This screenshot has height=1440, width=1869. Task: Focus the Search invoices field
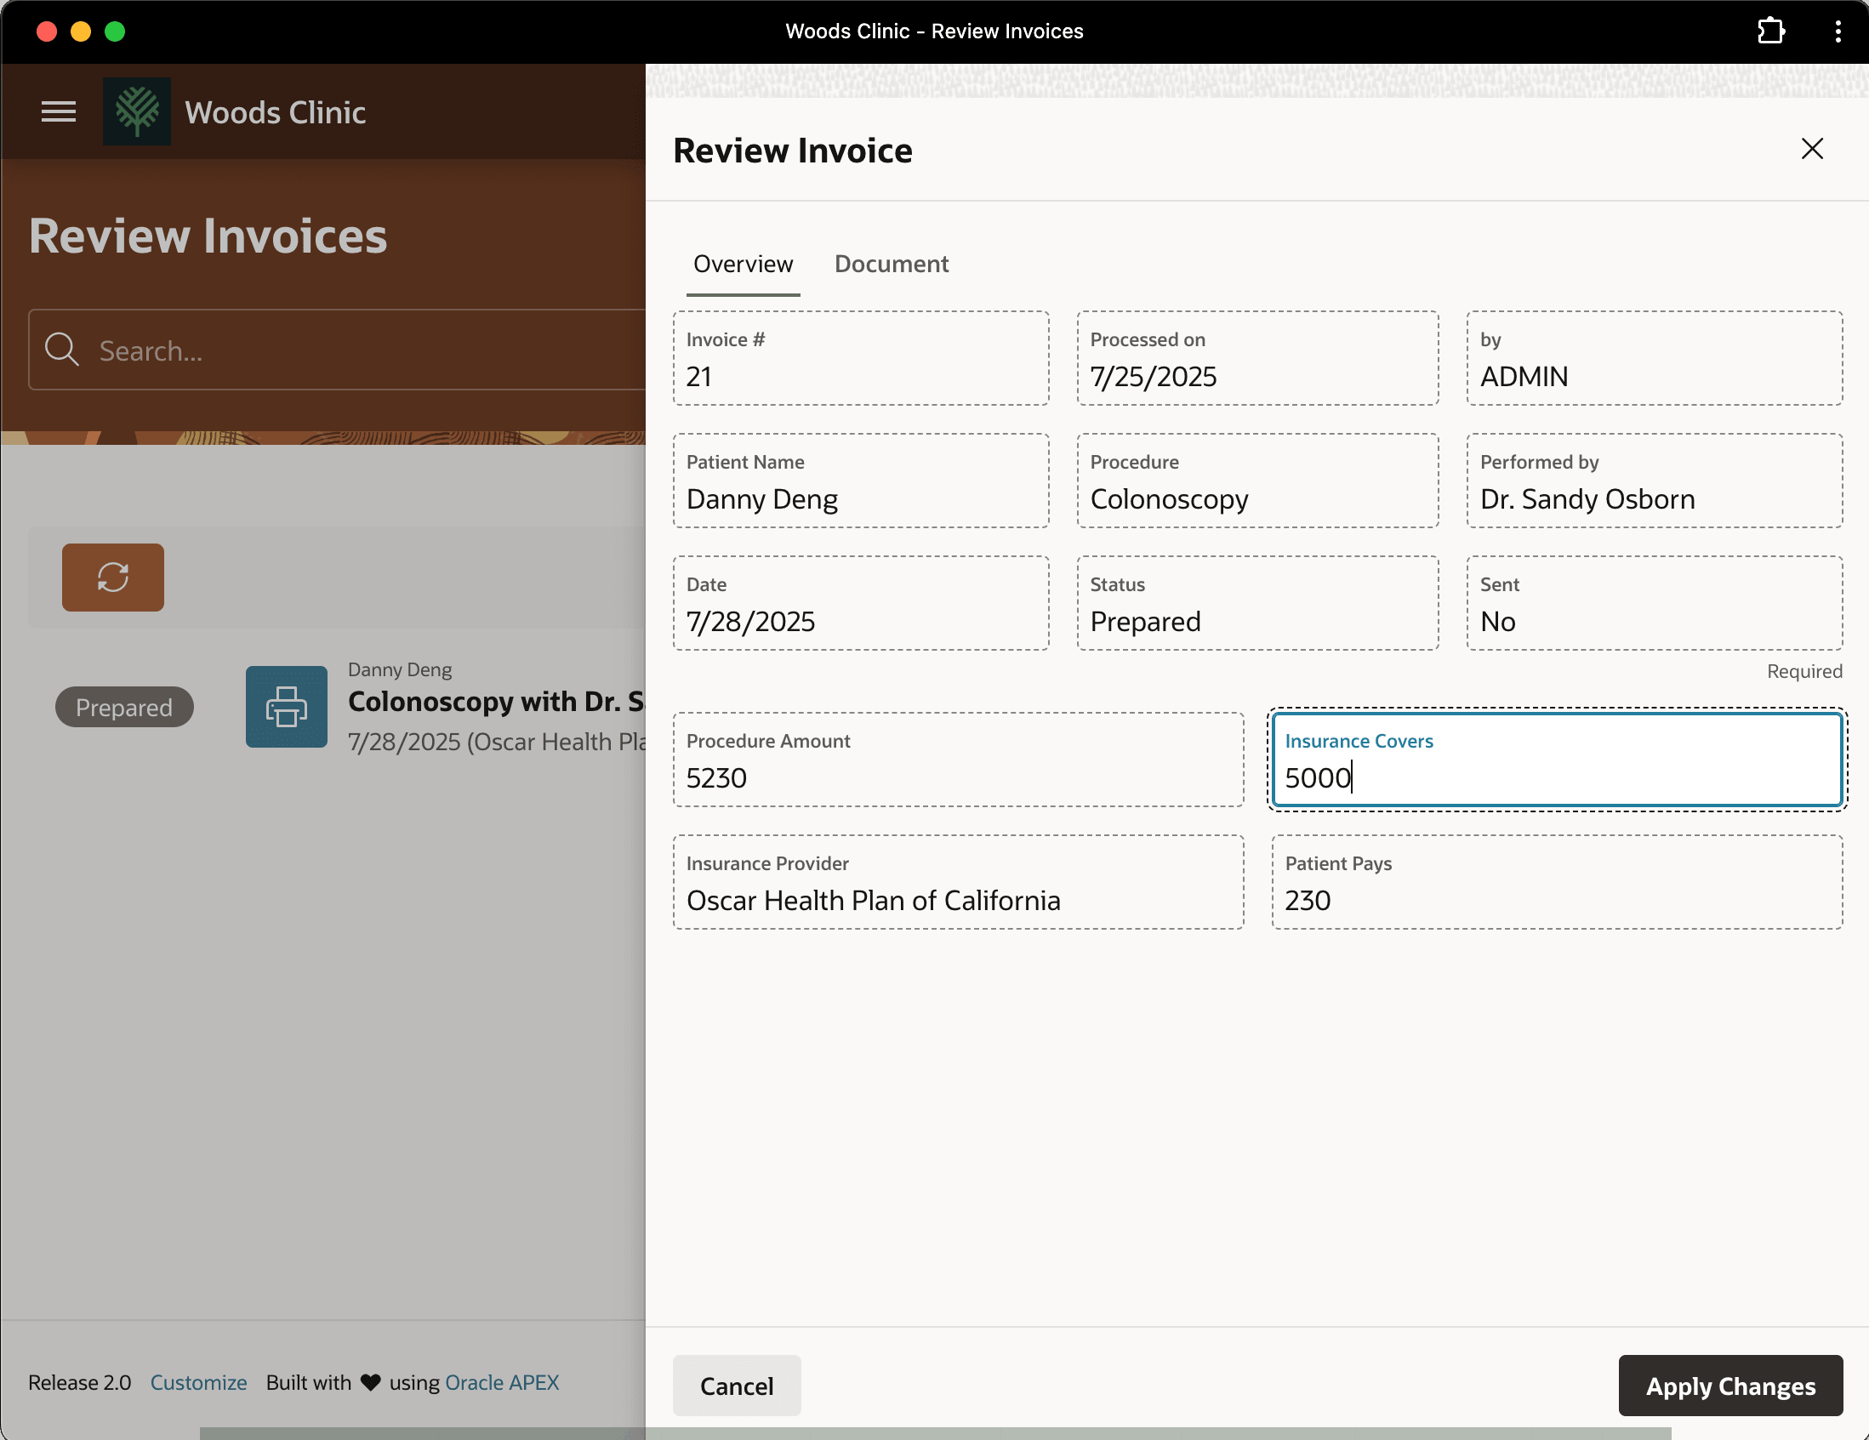click(x=336, y=350)
